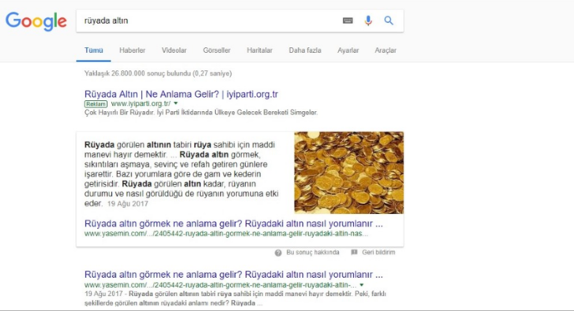This screenshot has width=574, height=311.
Task: Click Geri bildirim feedback link
Action: [x=378, y=253]
